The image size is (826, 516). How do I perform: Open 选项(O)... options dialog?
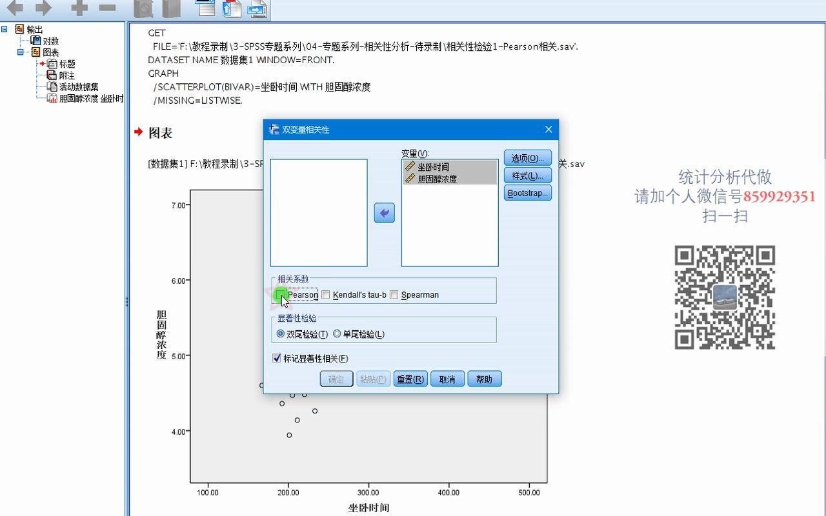tap(528, 158)
